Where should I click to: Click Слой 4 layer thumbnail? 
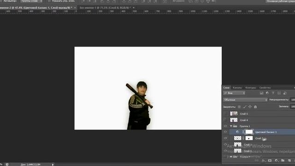click(234, 120)
